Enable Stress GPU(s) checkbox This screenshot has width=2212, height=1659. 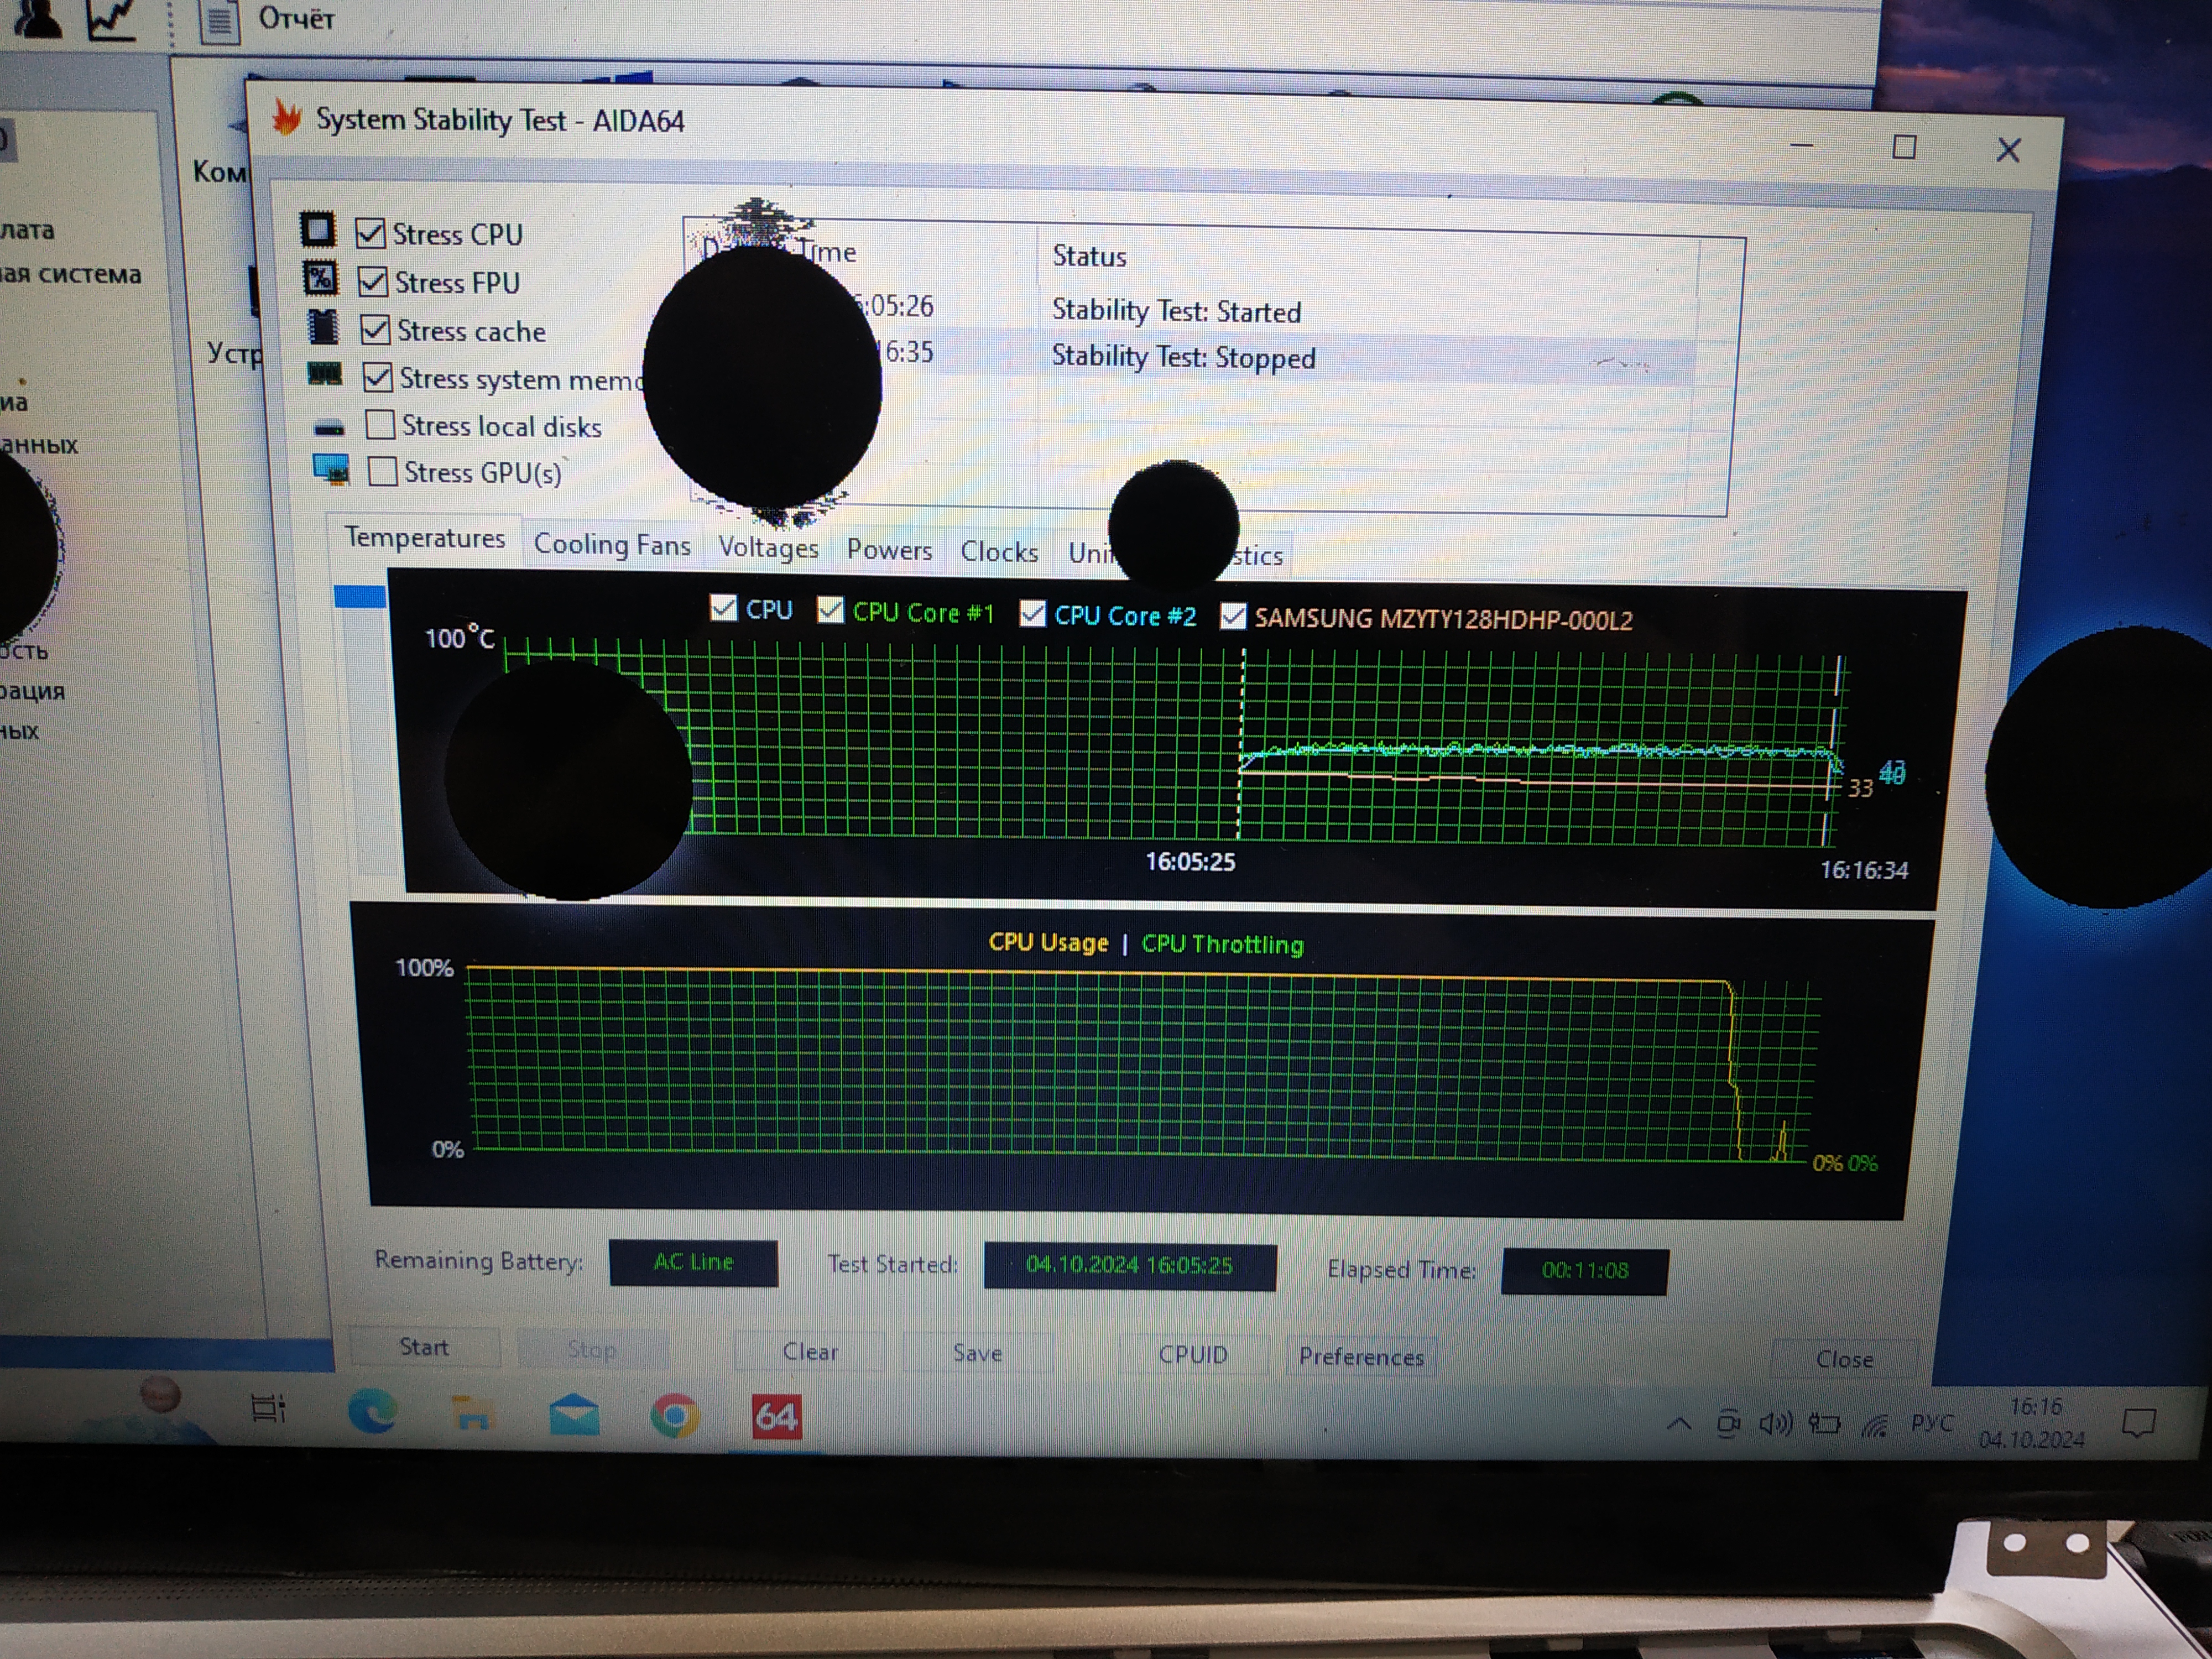382,471
